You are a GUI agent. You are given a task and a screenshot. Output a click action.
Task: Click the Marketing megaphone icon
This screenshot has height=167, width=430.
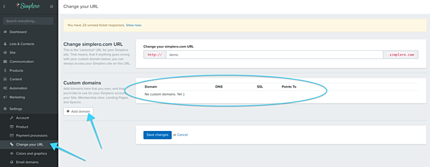[5, 97]
